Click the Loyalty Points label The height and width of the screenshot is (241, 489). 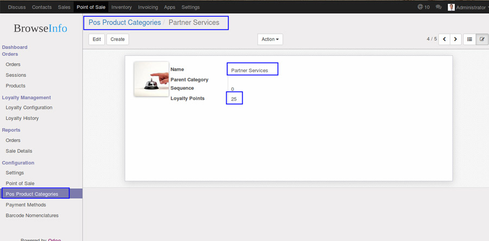coord(187,98)
